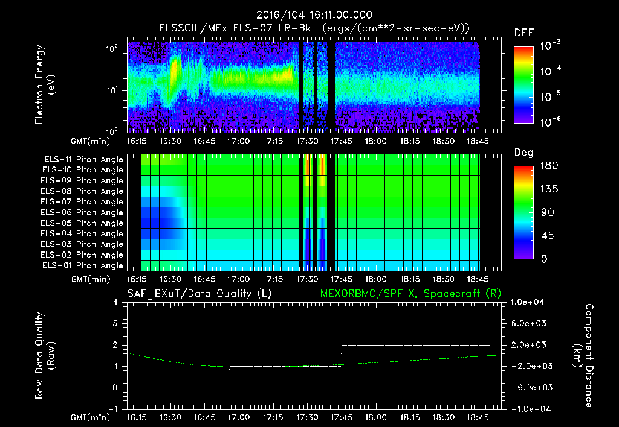
Task: Select the ELS-06 Pitch Angle row label
Action: click(82, 212)
